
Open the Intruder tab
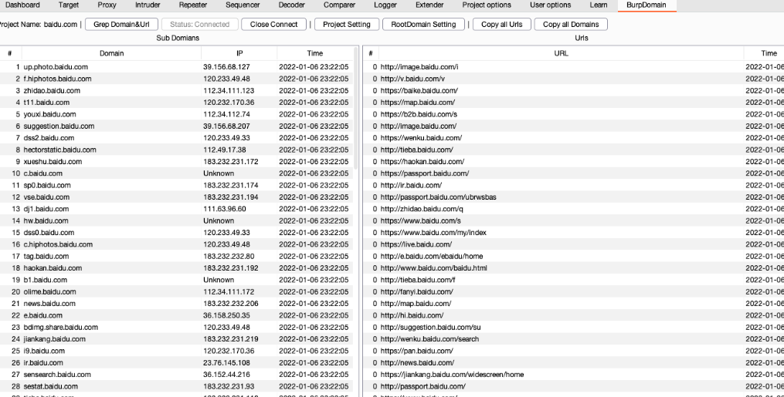148,5
